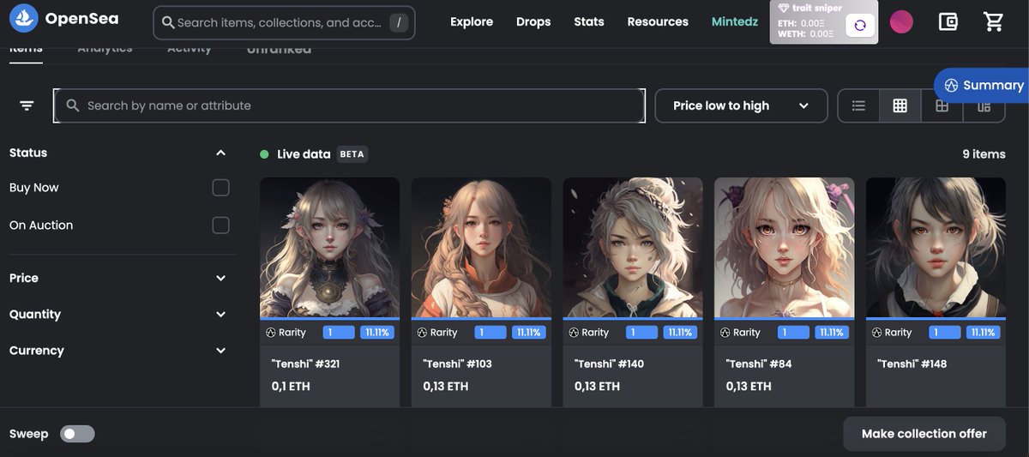Click the green Live data indicator

click(x=265, y=154)
